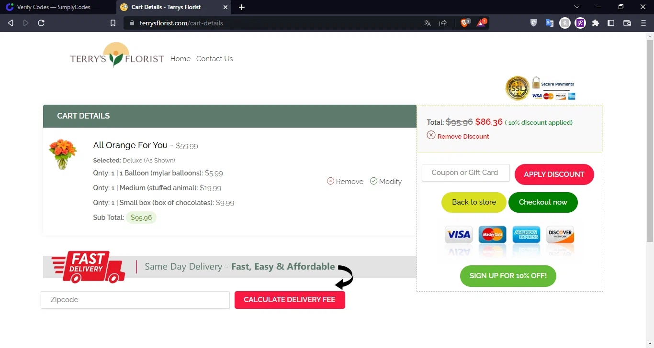This screenshot has height=348, width=654.
Task: Click the Bitwarden shield extension icon
Action: [x=534, y=23]
